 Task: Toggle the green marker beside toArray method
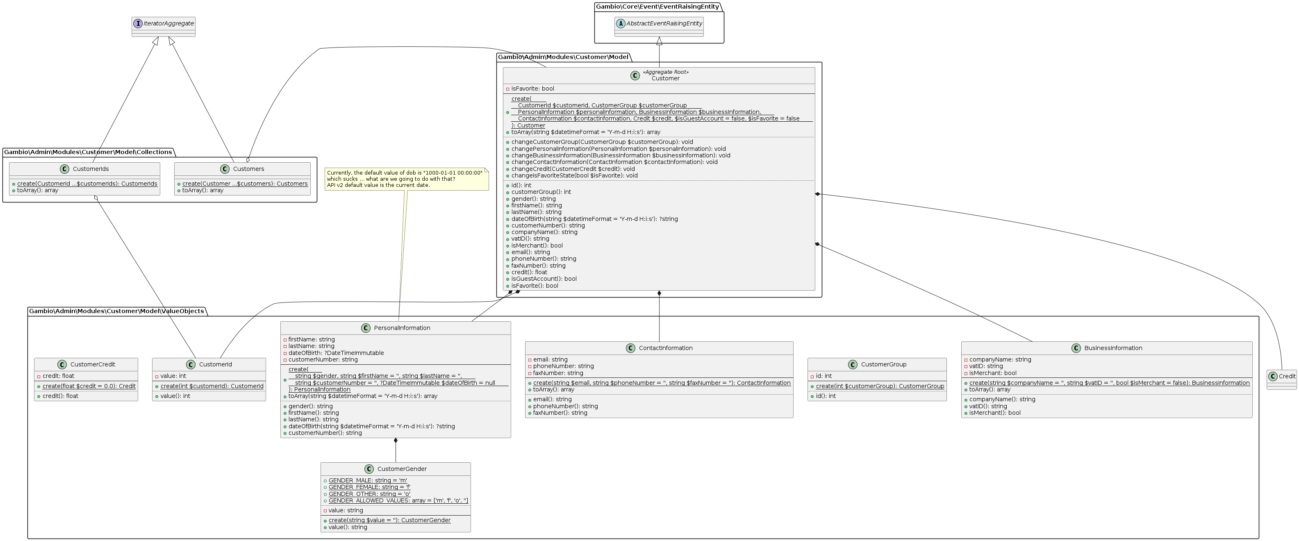507,132
